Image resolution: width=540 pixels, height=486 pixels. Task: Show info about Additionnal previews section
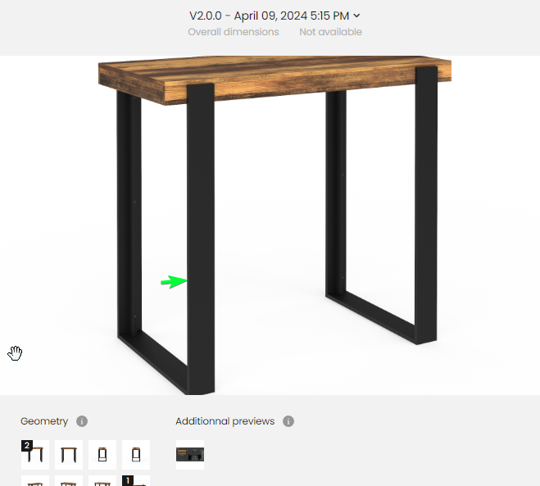(288, 421)
